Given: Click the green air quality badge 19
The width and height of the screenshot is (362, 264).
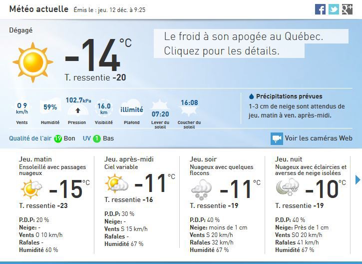Looking at the screenshot, I should [x=58, y=138].
